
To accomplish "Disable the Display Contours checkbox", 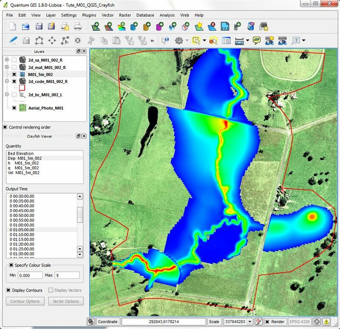I will (8, 290).
